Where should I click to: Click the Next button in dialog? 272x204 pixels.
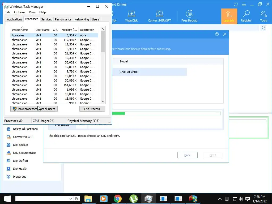[x=213, y=155]
